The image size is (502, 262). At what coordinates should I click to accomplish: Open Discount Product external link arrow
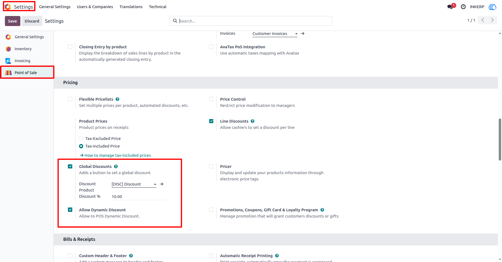pyautogui.click(x=162, y=184)
